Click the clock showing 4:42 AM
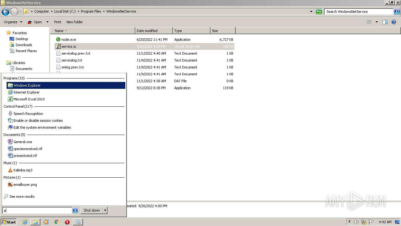Screen dimensions: 401x226 tap(385, 222)
